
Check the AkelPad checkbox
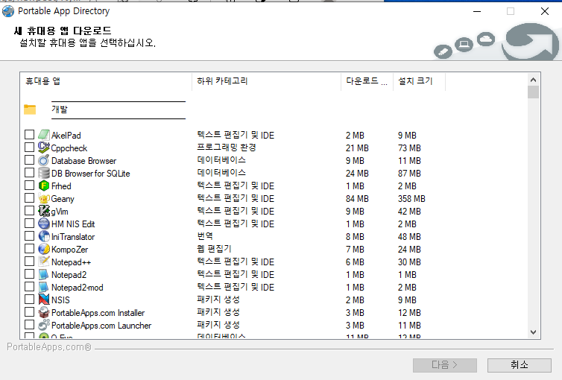(29, 135)
